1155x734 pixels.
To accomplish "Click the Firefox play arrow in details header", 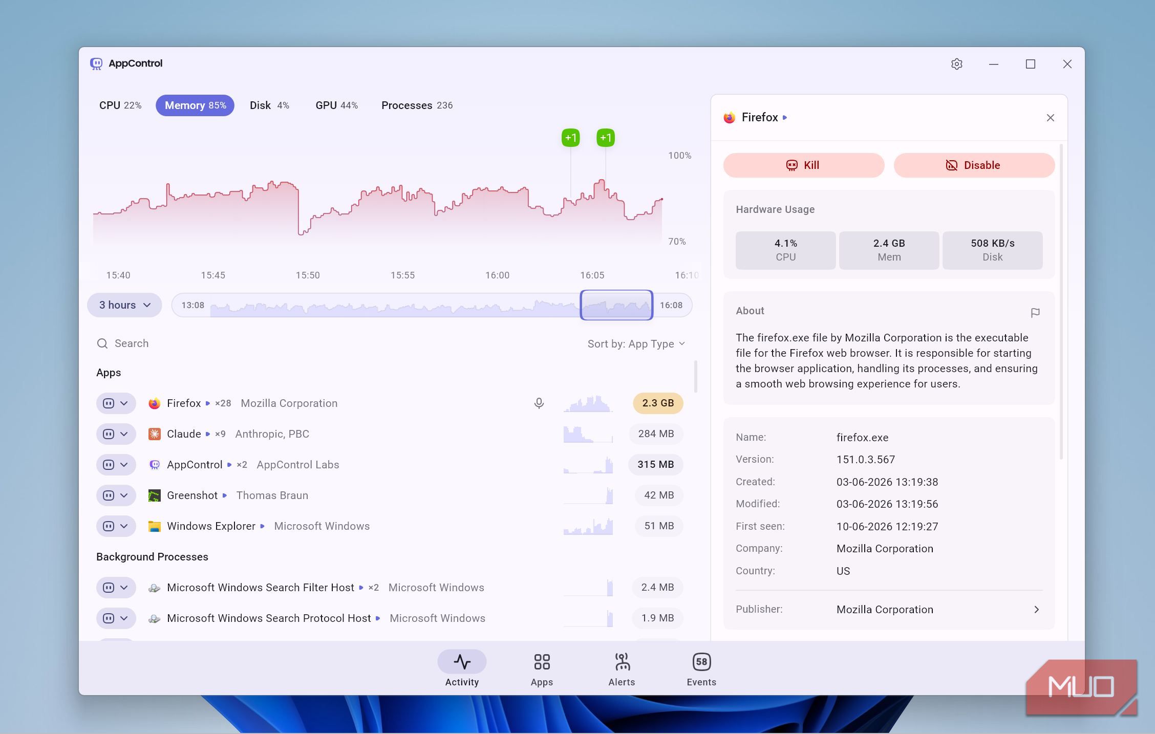I will (x=785, y=118).
